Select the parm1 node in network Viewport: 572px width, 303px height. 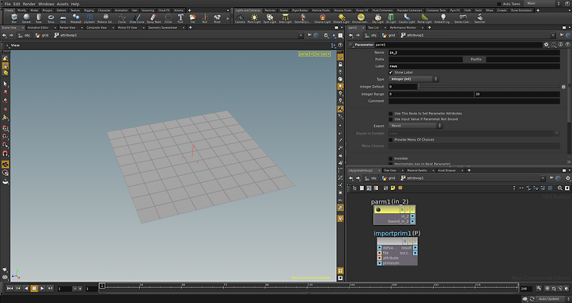tap(394, 215)
